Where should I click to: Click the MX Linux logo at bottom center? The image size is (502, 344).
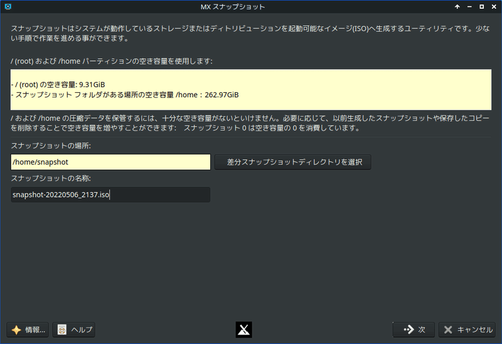(x=244, y=330)
